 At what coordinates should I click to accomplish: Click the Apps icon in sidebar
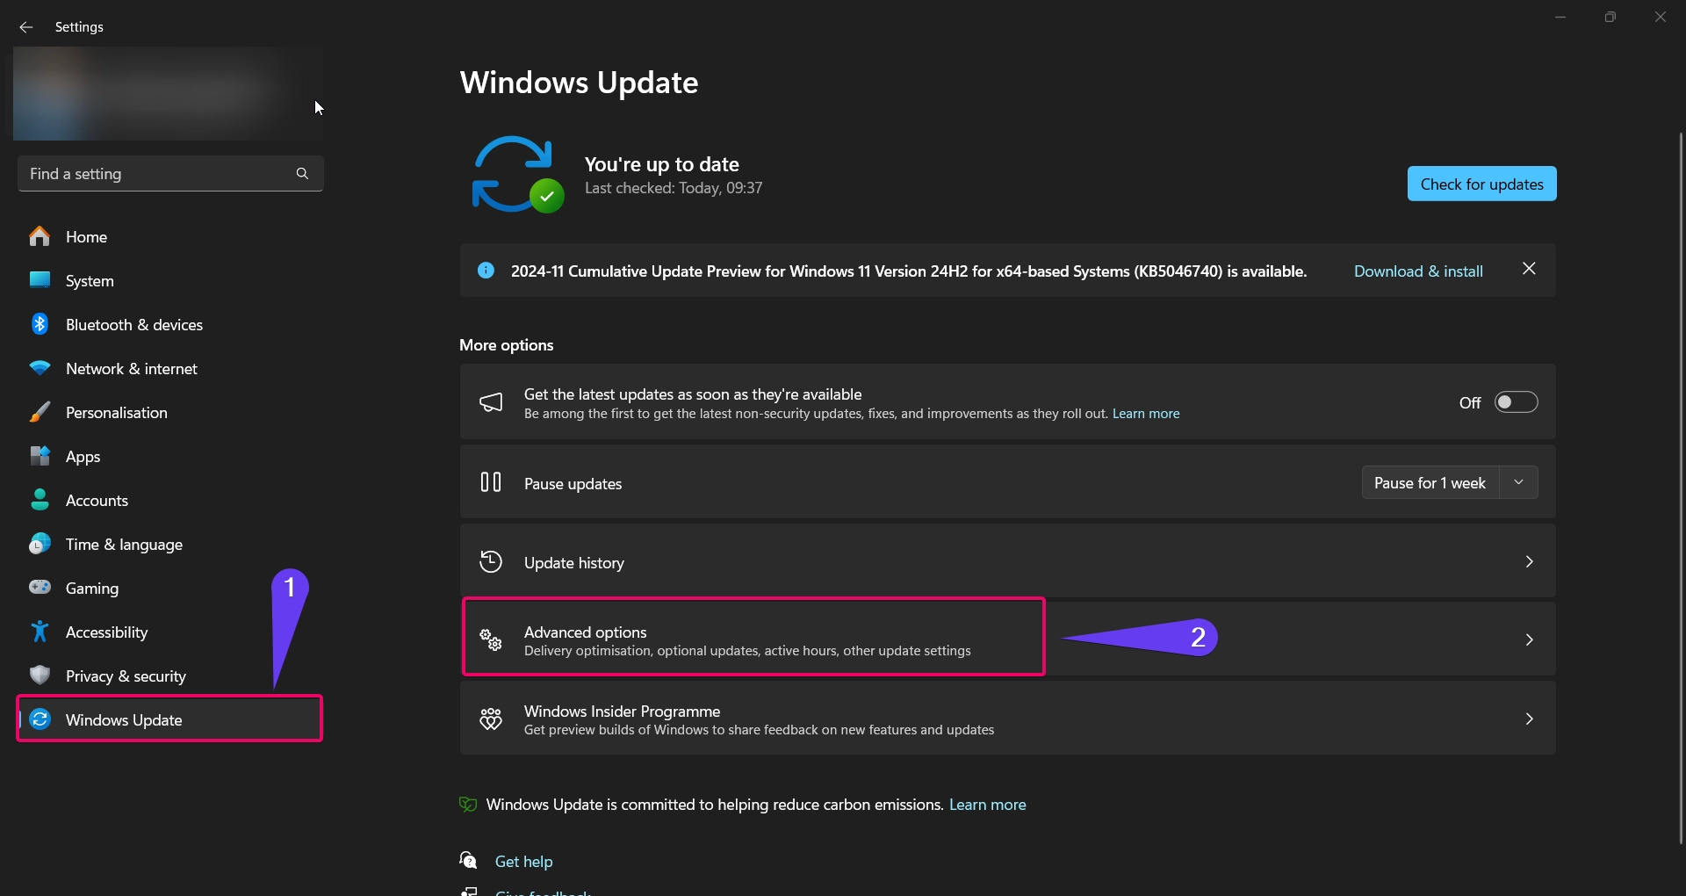pos(40,456)
